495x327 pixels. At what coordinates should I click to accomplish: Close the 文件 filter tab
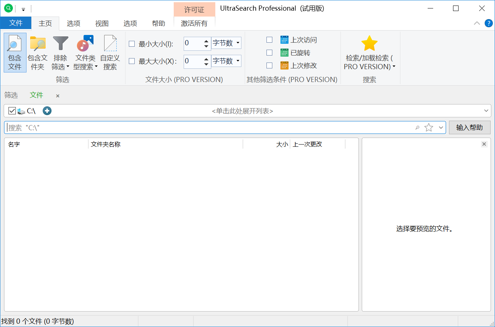coord(58,96)
